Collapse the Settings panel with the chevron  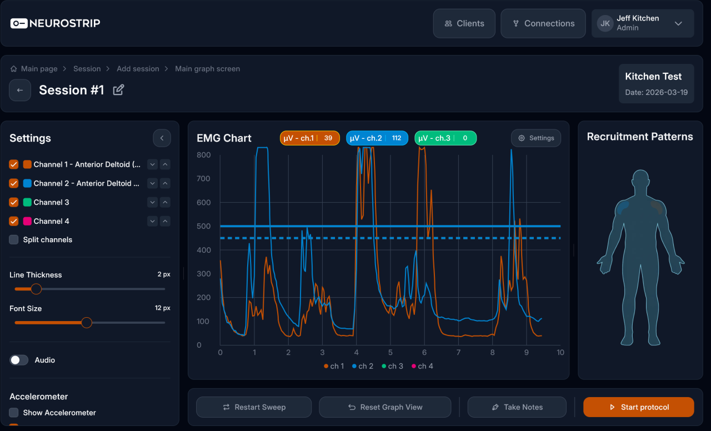(x=162, y=138)
